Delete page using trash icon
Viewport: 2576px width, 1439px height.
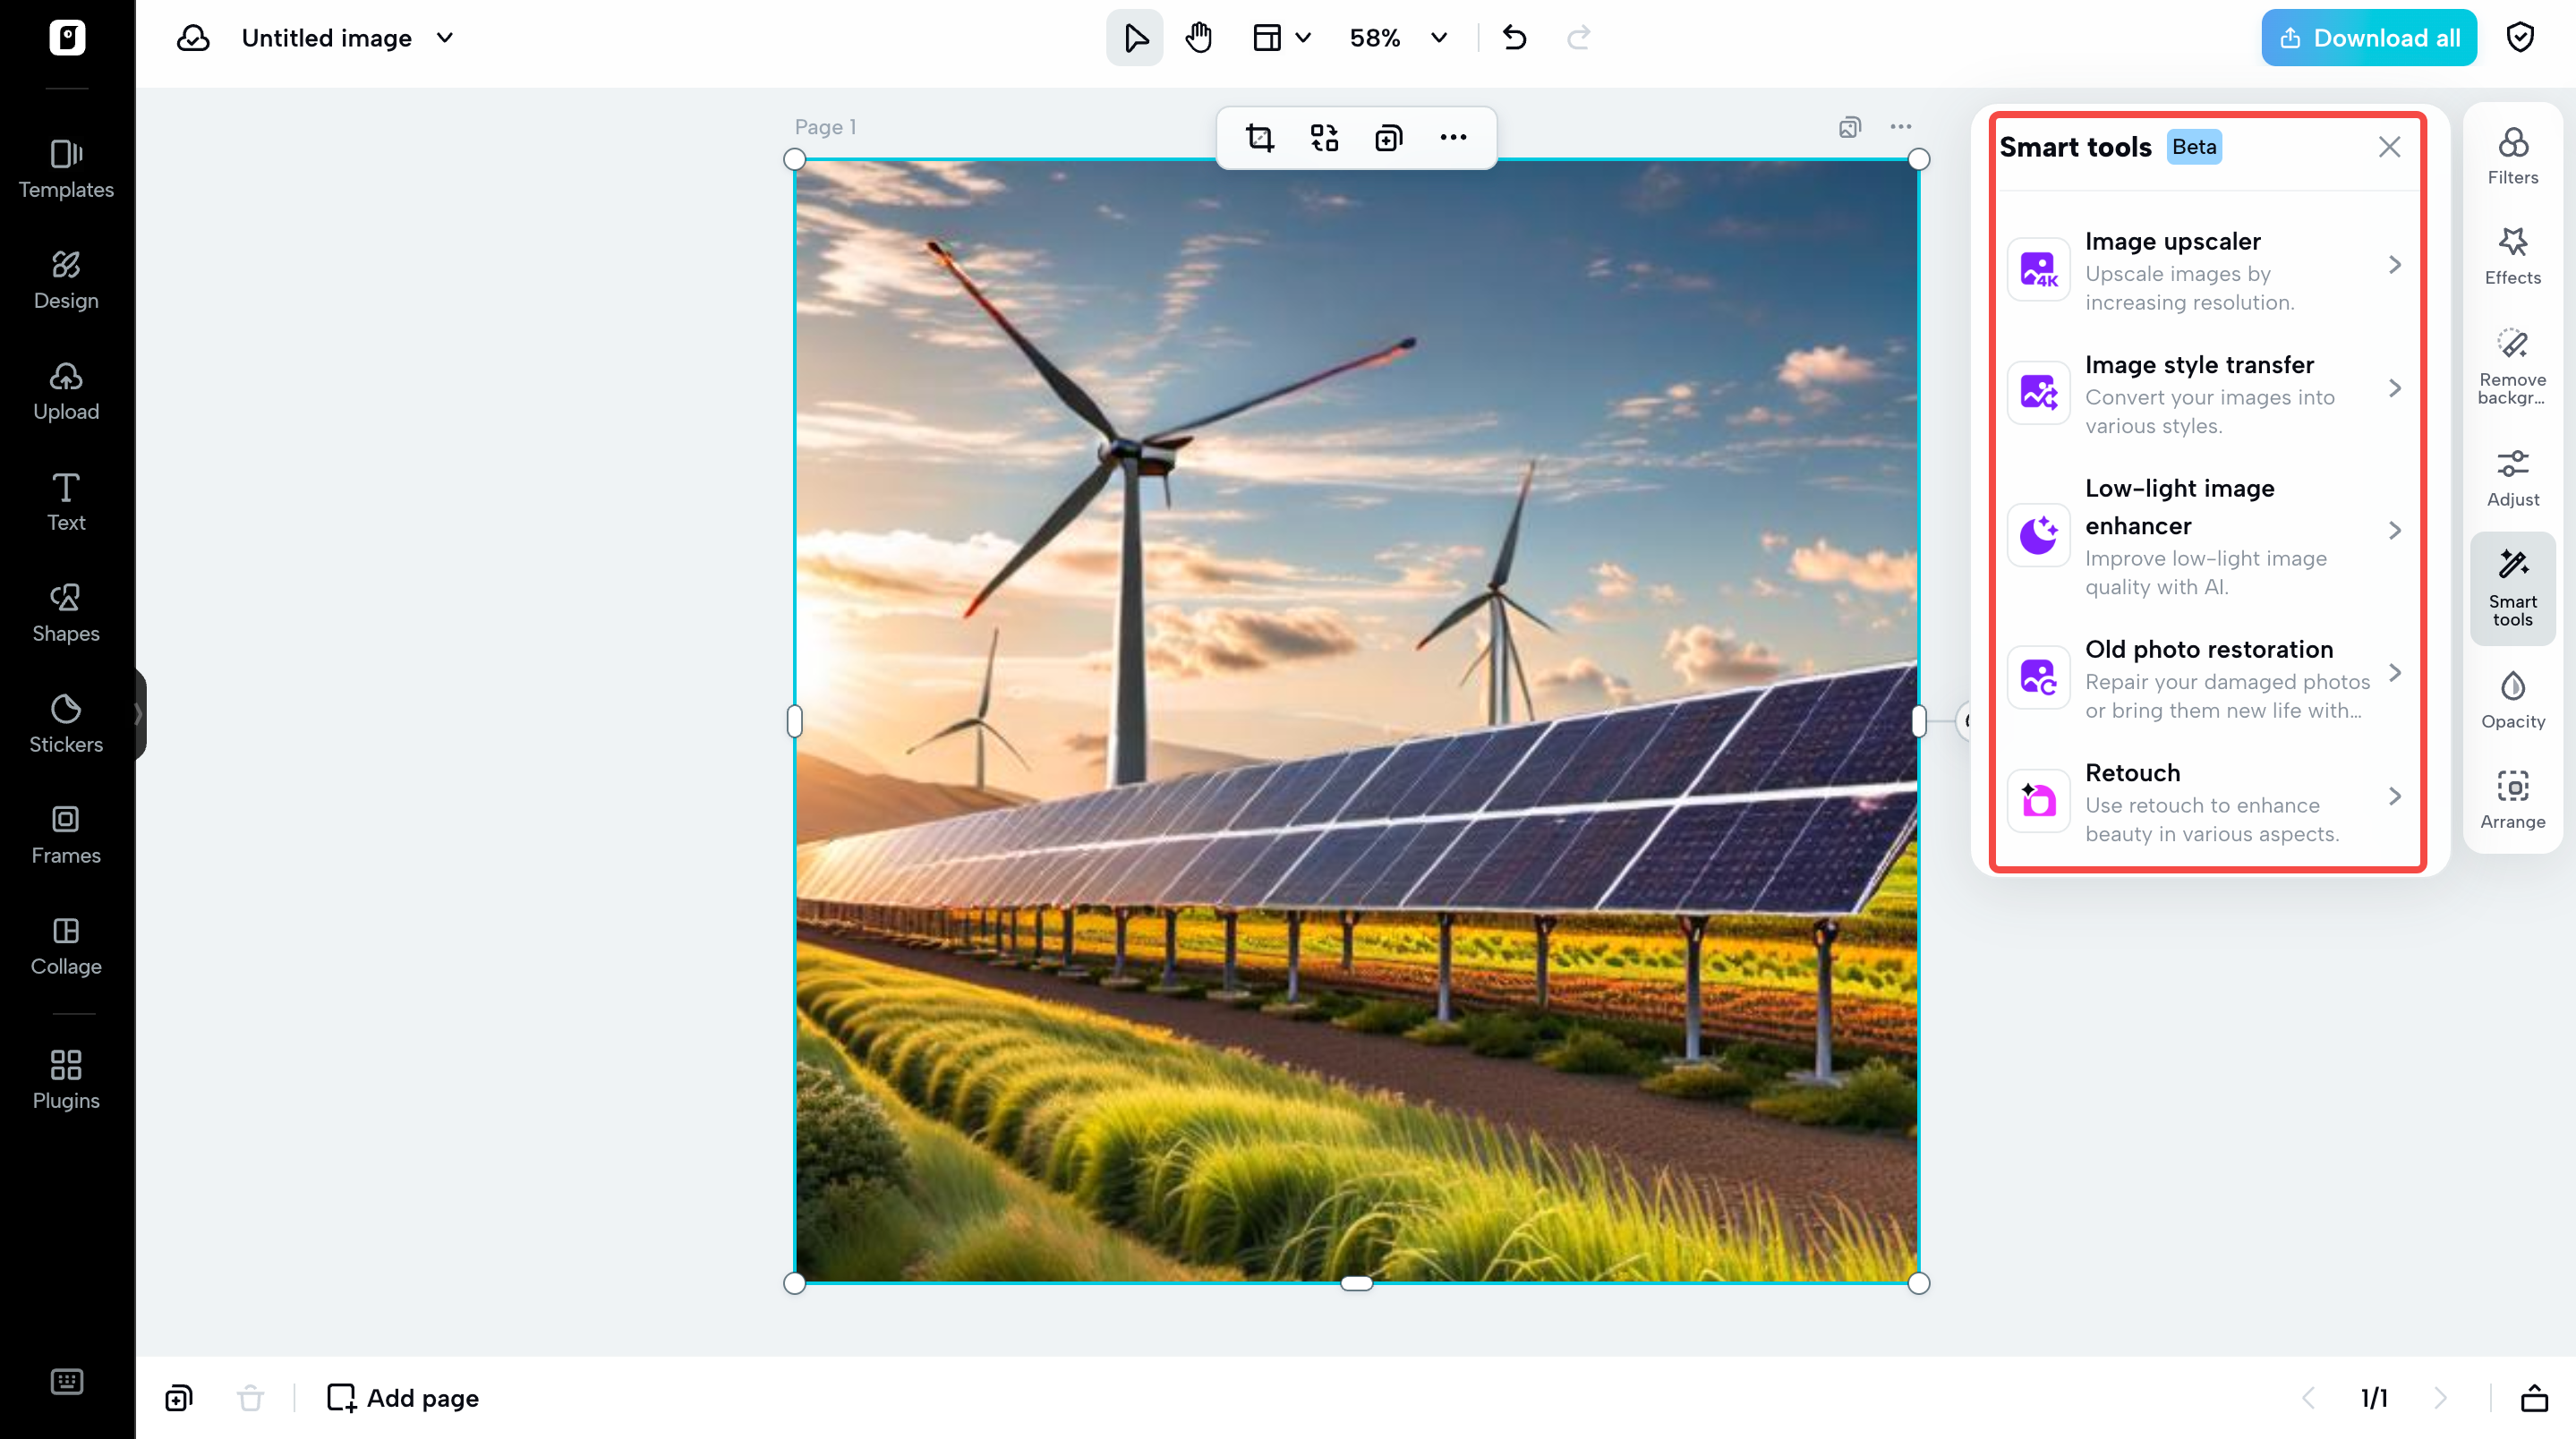pyautogui.click(x=251, y=1398)
